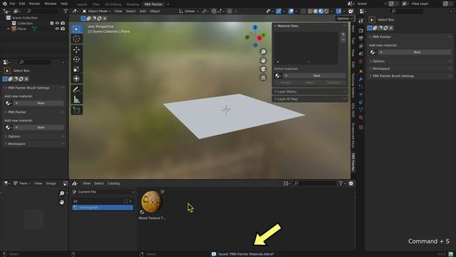456x257 pixels.
Task: Toggle Collection exclude checkbox in outliner
Action: 52,24
